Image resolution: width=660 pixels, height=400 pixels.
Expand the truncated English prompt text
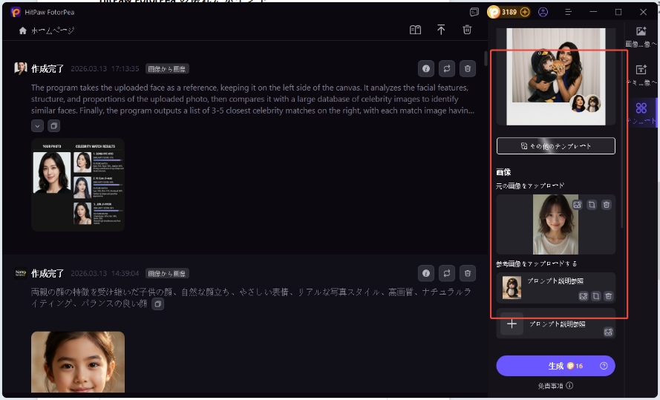[37, 125]
